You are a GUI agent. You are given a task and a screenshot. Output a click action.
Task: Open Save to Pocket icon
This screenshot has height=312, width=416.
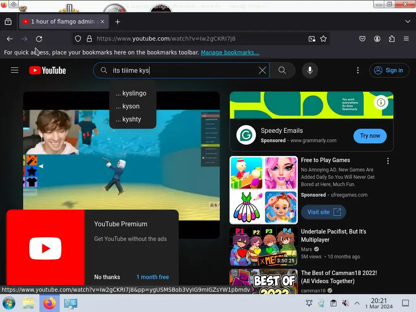point(362,39)
